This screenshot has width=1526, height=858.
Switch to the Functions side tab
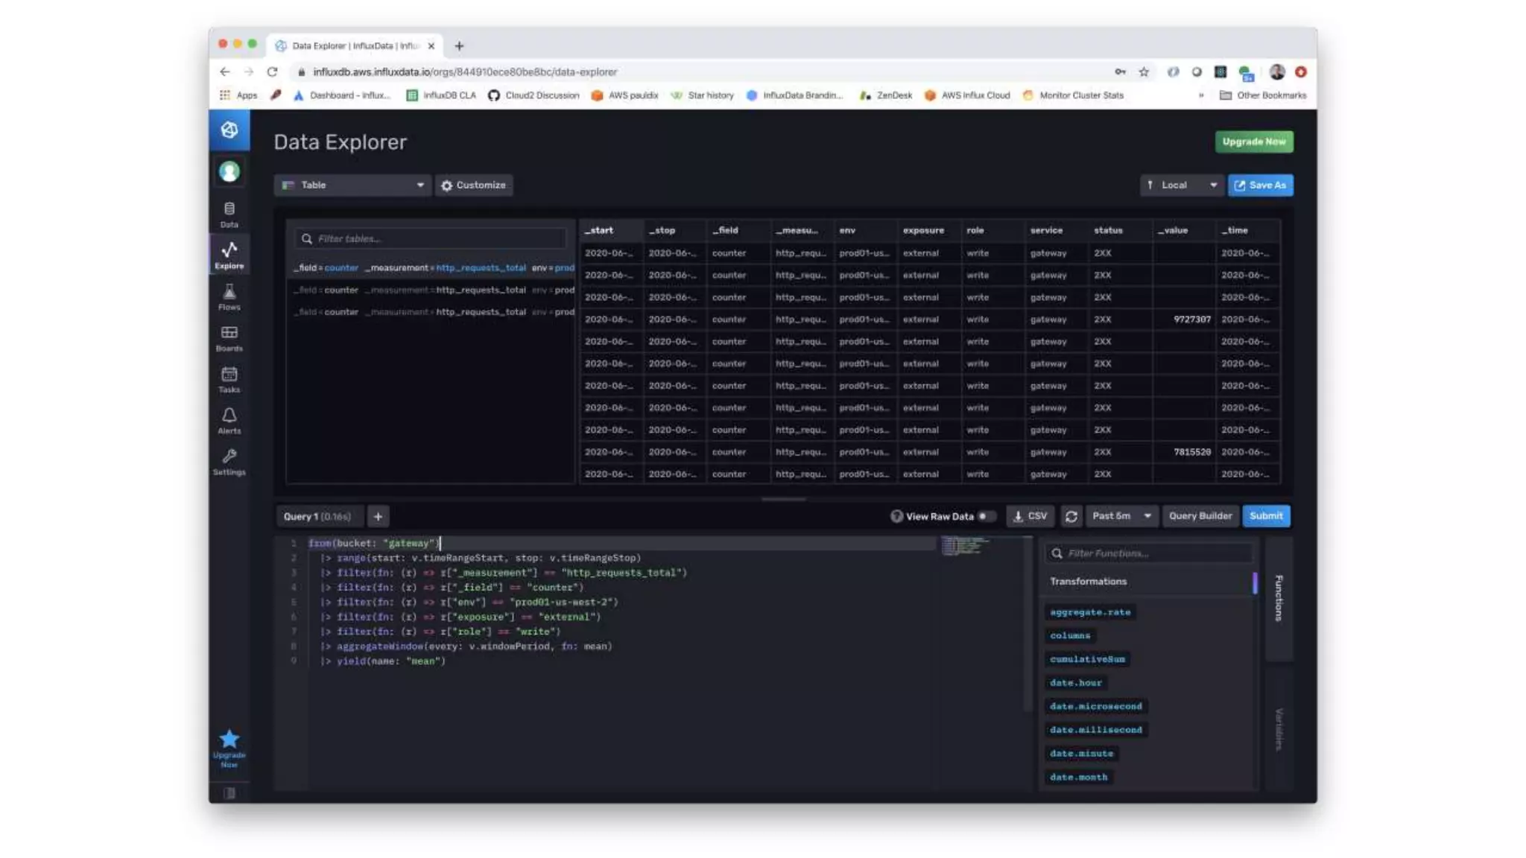click(1279, 597)
